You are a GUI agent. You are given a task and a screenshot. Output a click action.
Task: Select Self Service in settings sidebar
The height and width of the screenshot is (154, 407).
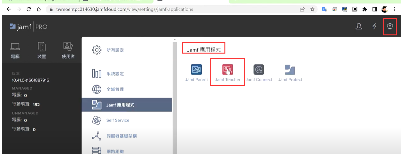click(127, 120)
